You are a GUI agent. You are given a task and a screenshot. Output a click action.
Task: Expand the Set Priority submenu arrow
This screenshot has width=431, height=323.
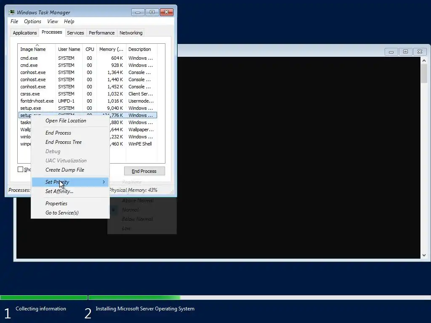(104, 182)
